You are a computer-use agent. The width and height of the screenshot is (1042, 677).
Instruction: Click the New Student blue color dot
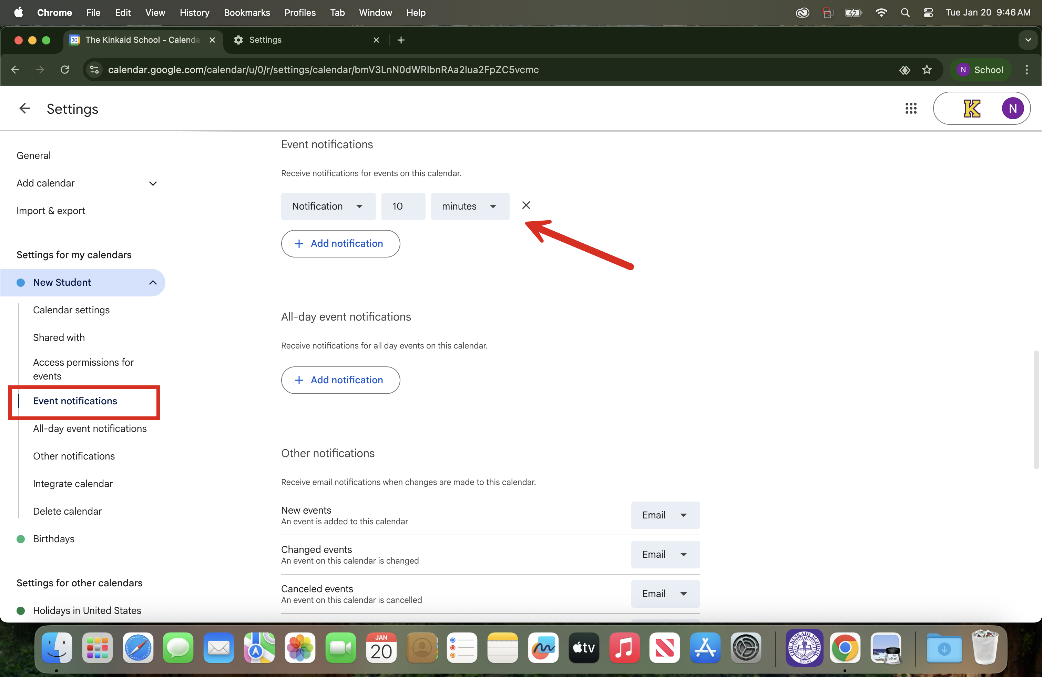tap(21, 282)
